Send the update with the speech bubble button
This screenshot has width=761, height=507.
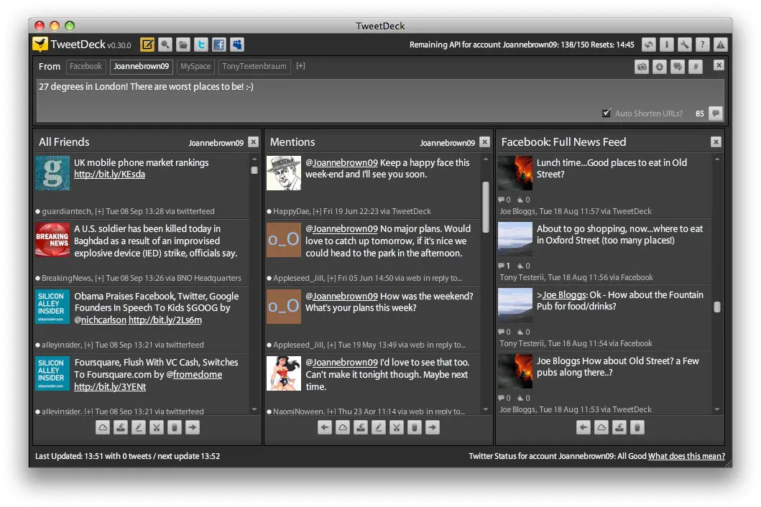point(716,113)
